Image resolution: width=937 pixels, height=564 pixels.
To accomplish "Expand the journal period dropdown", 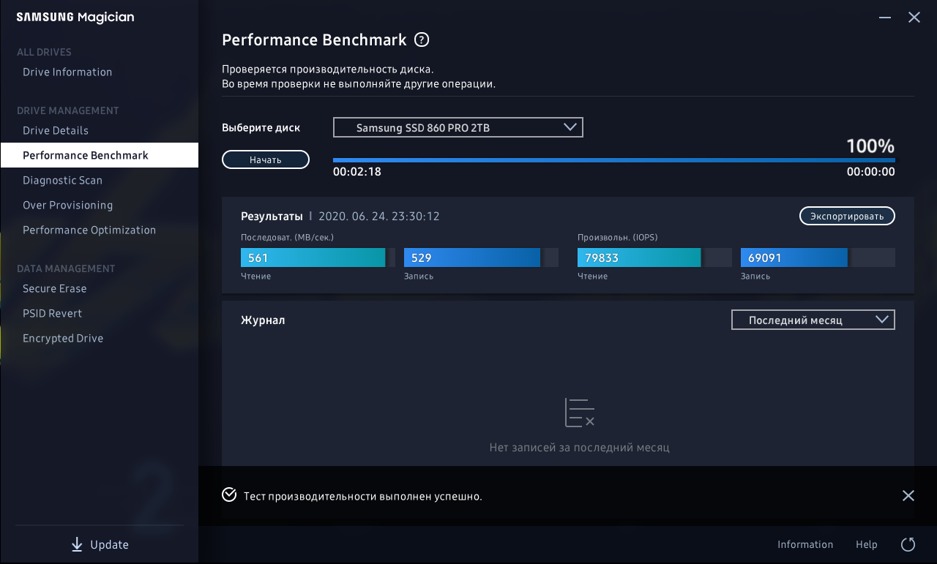I will [x=813, y=320].
